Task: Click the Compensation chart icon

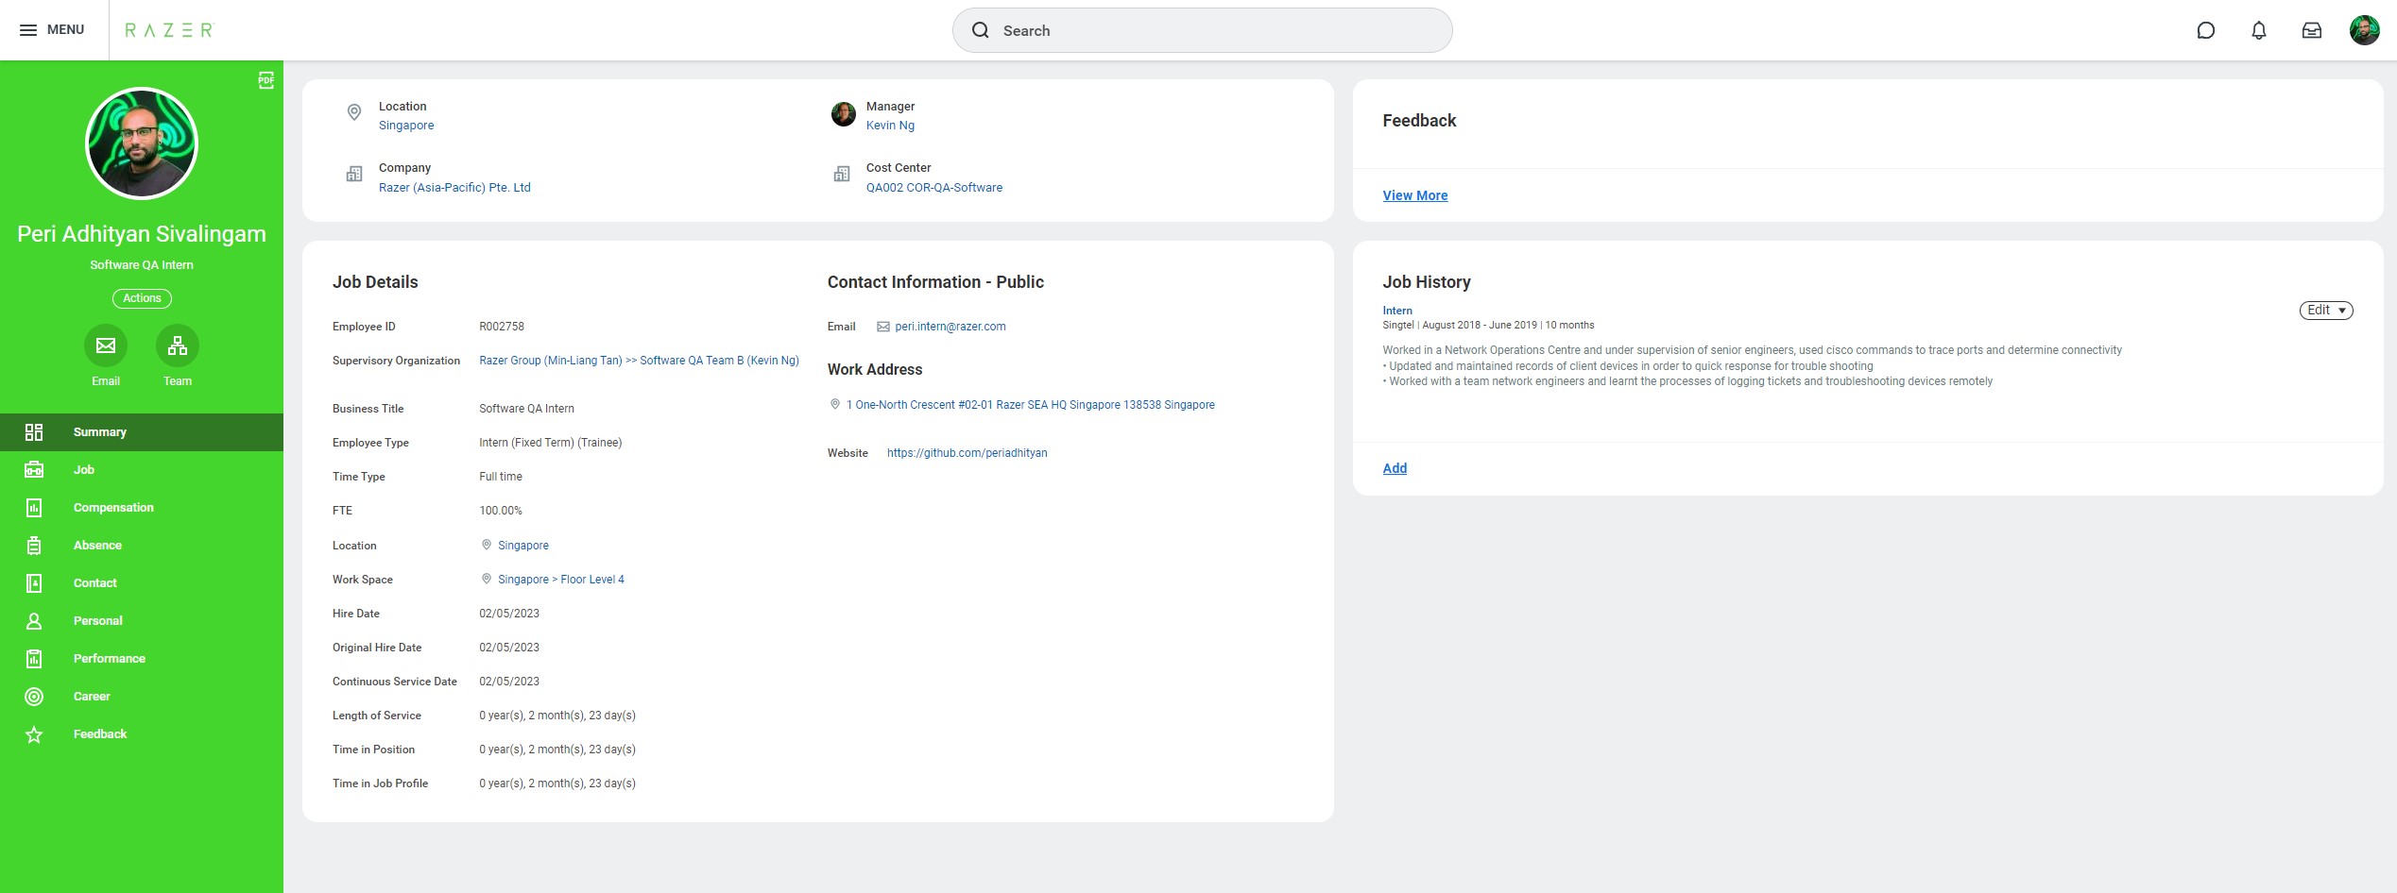Action: pos(34,508)
